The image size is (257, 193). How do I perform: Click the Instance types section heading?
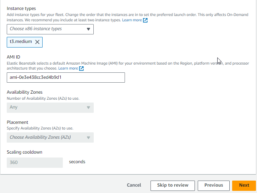21,9
